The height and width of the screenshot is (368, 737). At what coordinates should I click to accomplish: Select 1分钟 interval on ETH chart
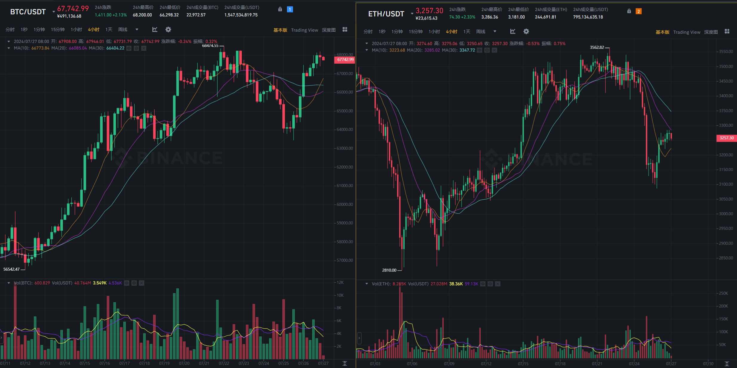tap(397, 32)
